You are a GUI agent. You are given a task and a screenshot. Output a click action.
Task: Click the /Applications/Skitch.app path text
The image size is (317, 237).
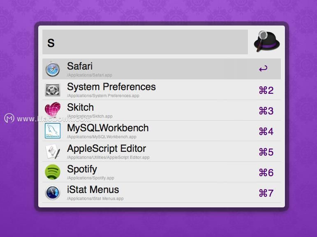point(90,116)
